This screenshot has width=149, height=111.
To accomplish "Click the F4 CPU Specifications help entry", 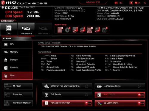I will point(83,59).
